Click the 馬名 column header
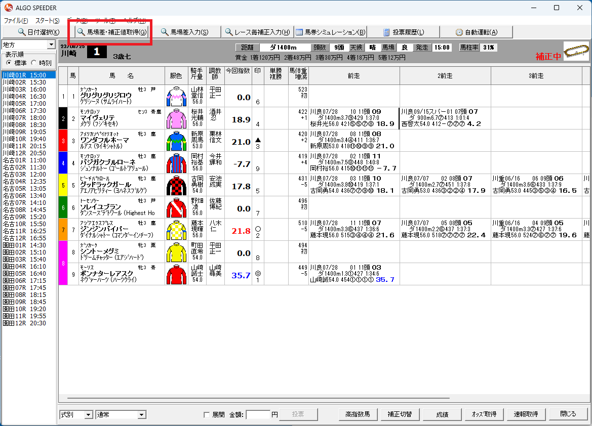Screen dimensions: 592x426 tap(122, 75)
